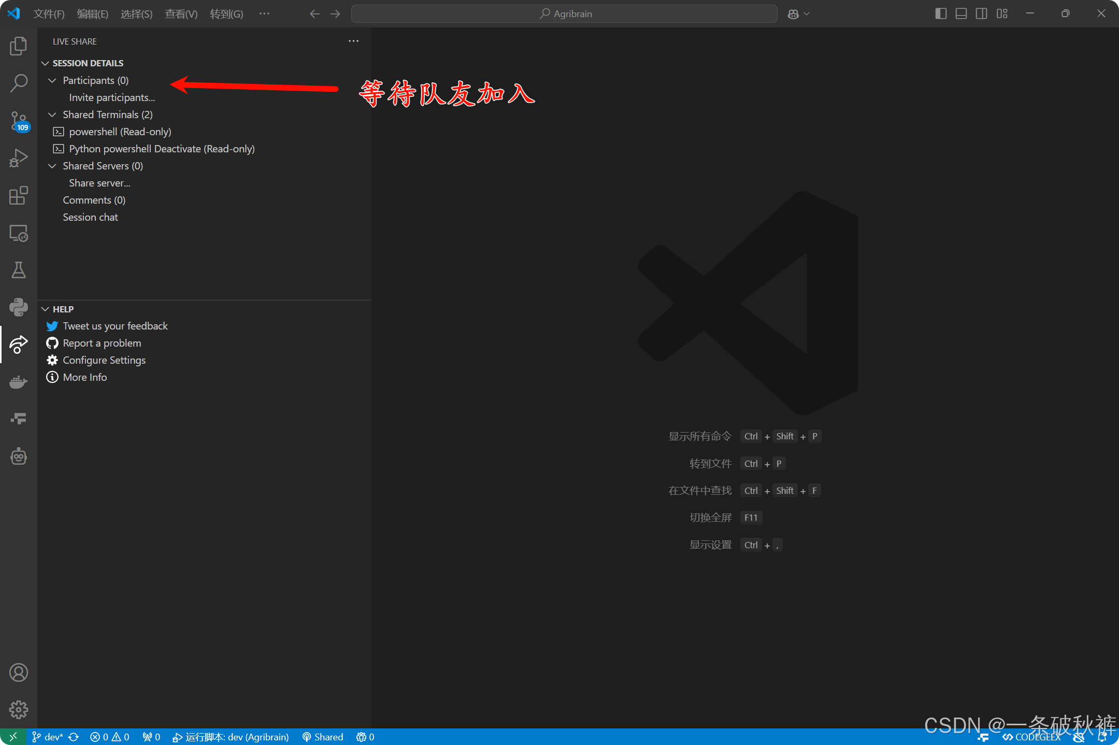The height and width of the screenshot is (745, 1119).
Task: Open overflow menu ellipsis in menu bar
Action: [x=264, y=14]
